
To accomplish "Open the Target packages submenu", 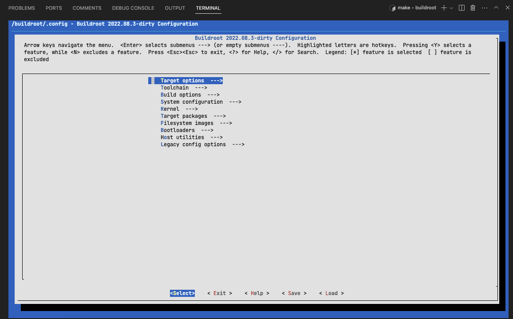I will (x=193, y=116).
